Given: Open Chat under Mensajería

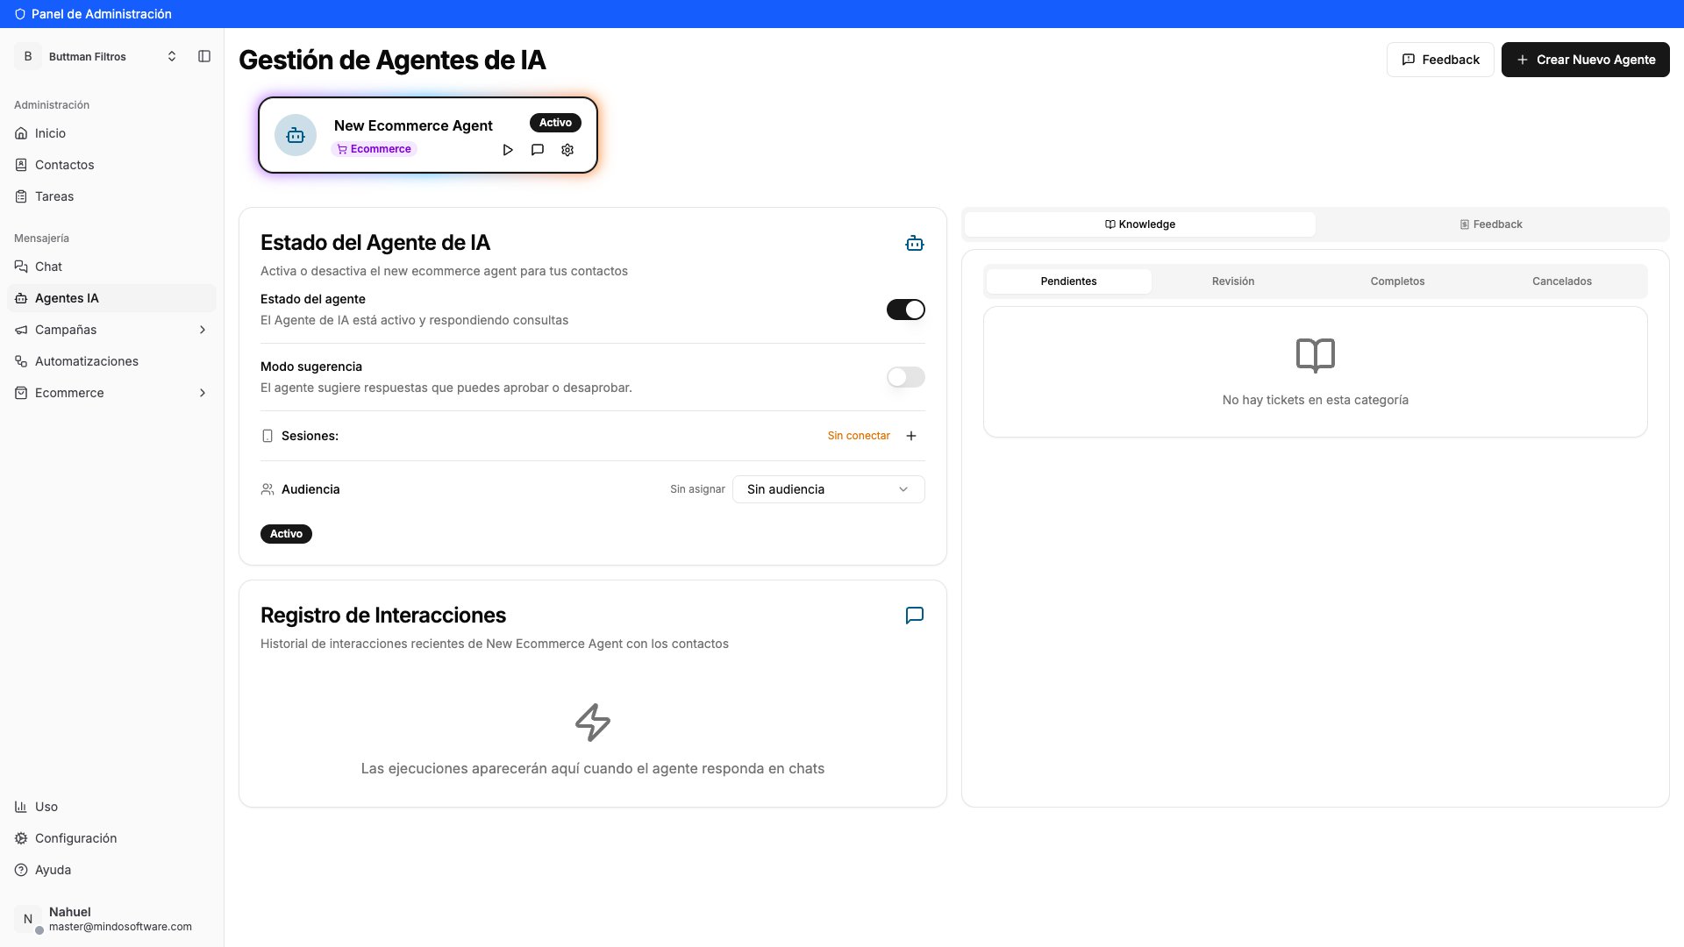Looking at the screenshot, I should (111, 267).
